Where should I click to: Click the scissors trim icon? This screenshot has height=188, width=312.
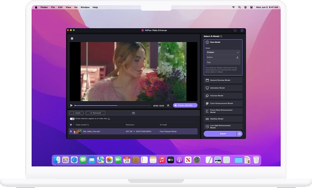168,106
